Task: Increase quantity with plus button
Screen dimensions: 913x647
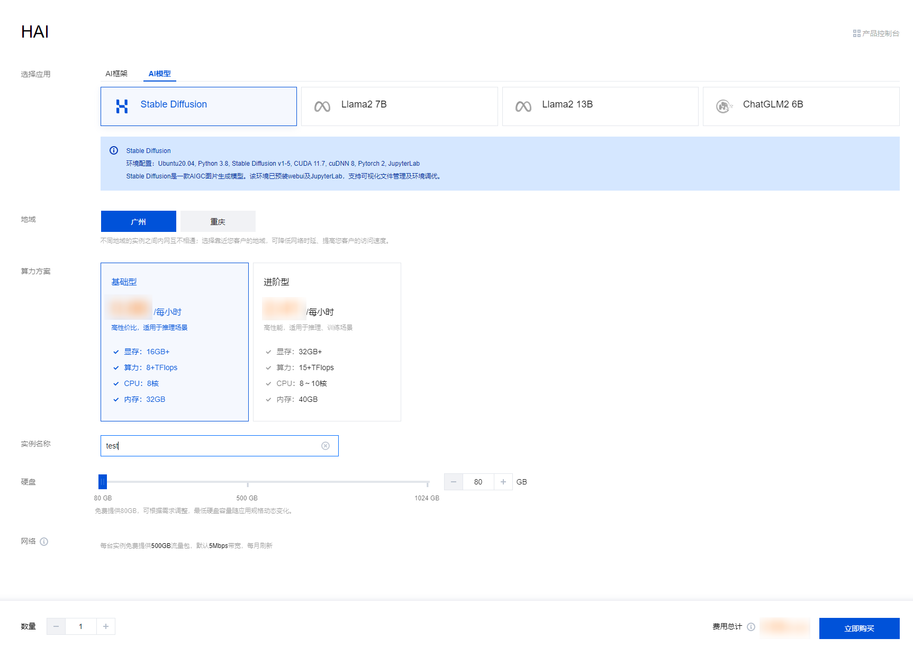Action: 106,626
